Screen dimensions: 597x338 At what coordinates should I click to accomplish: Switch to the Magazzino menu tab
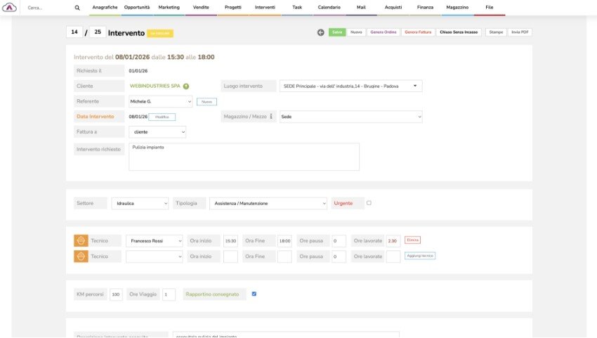(x=457, y=7)
